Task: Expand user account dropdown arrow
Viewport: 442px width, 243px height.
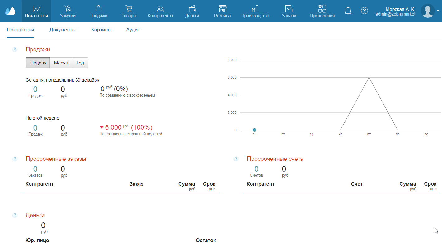Action: tap(438, 11)
